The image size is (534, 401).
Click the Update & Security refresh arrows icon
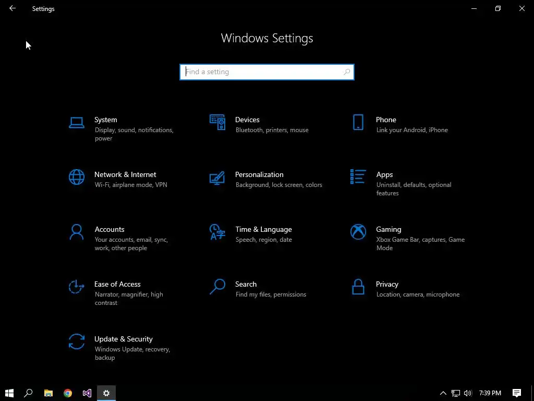[76, 341]
